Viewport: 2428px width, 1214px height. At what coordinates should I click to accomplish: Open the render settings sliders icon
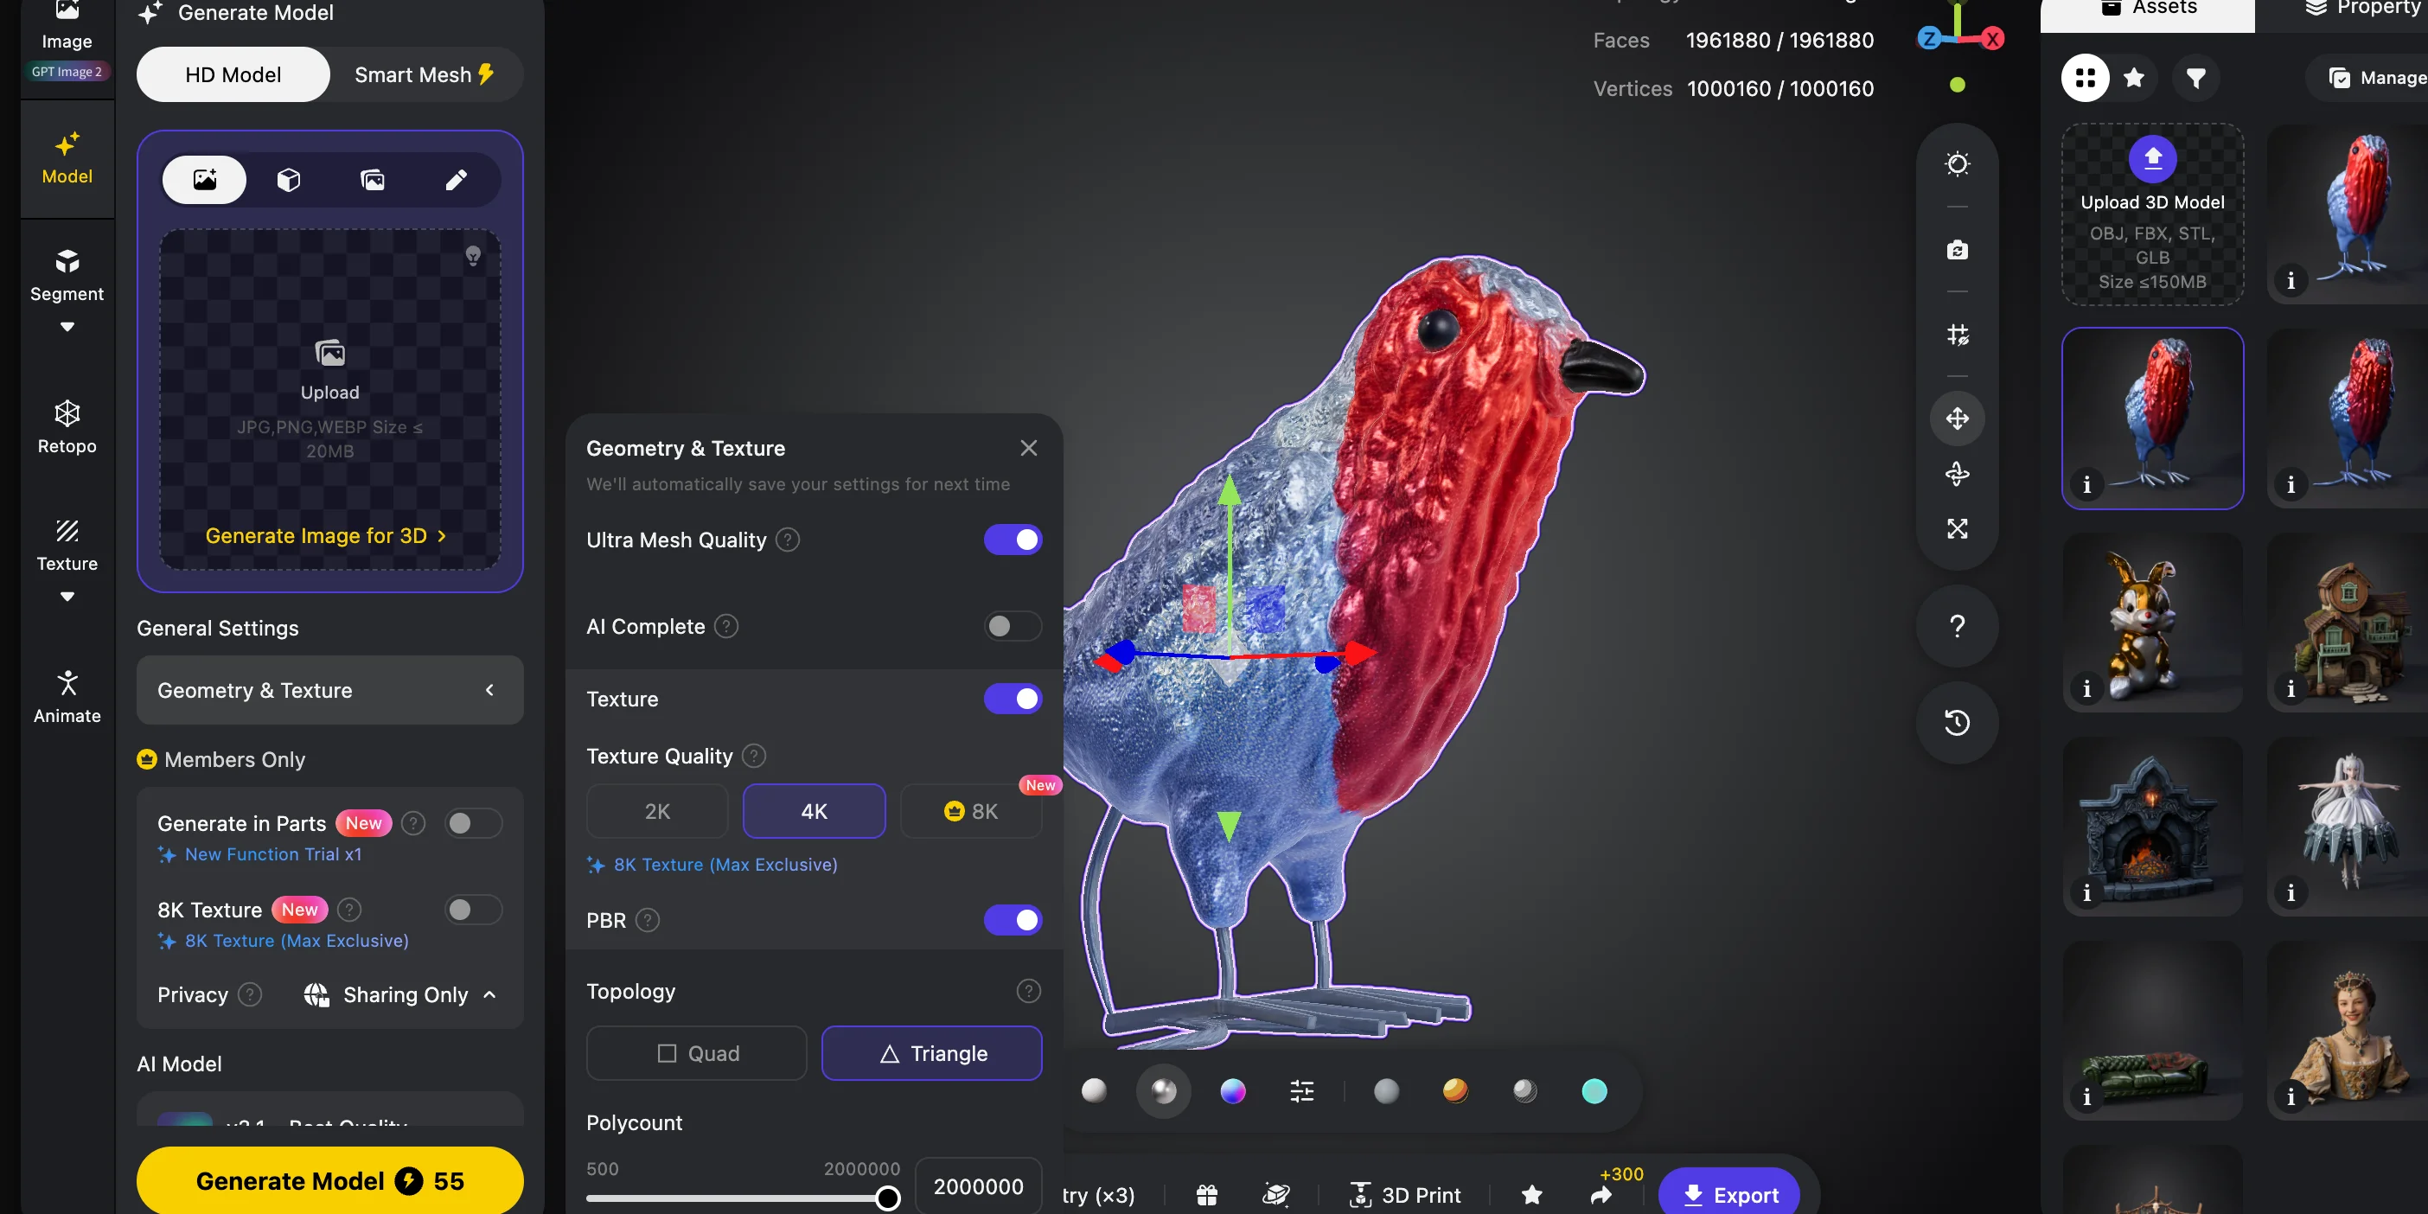pyautogui.click(x=1301, y=1091)
